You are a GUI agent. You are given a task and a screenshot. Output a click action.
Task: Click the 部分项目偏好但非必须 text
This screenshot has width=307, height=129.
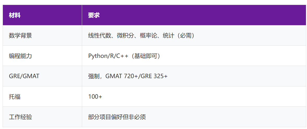(117, 117)
